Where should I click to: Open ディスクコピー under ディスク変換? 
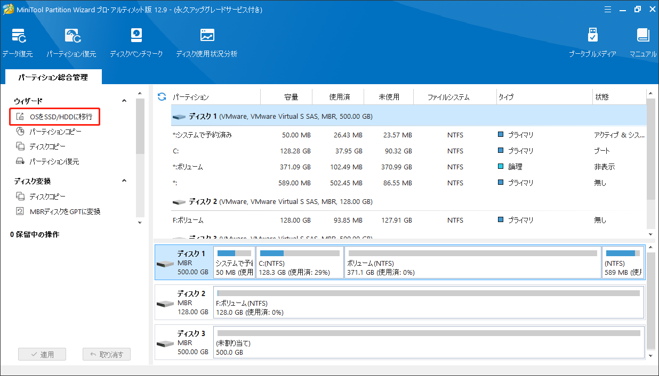pos(41,197)
